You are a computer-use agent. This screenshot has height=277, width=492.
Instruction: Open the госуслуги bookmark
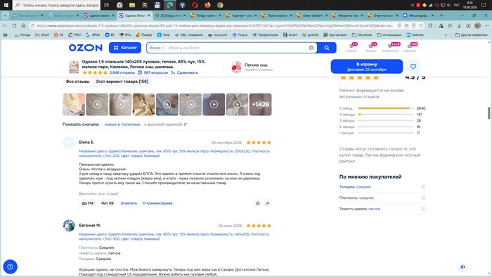pos(217,35)
